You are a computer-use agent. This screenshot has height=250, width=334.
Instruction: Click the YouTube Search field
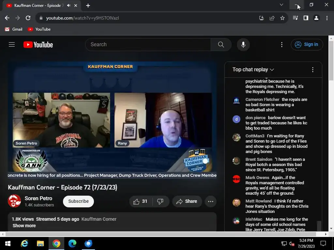coord(148,44)
